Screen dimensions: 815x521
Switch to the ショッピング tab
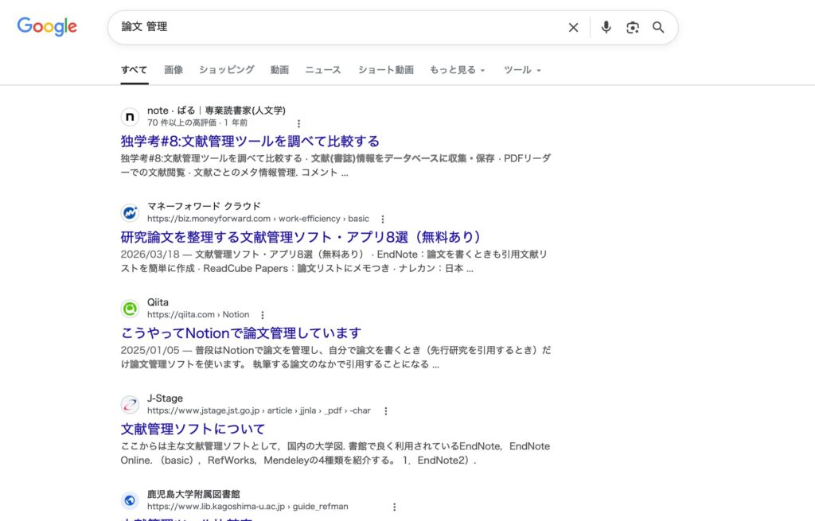pos(227,70)
